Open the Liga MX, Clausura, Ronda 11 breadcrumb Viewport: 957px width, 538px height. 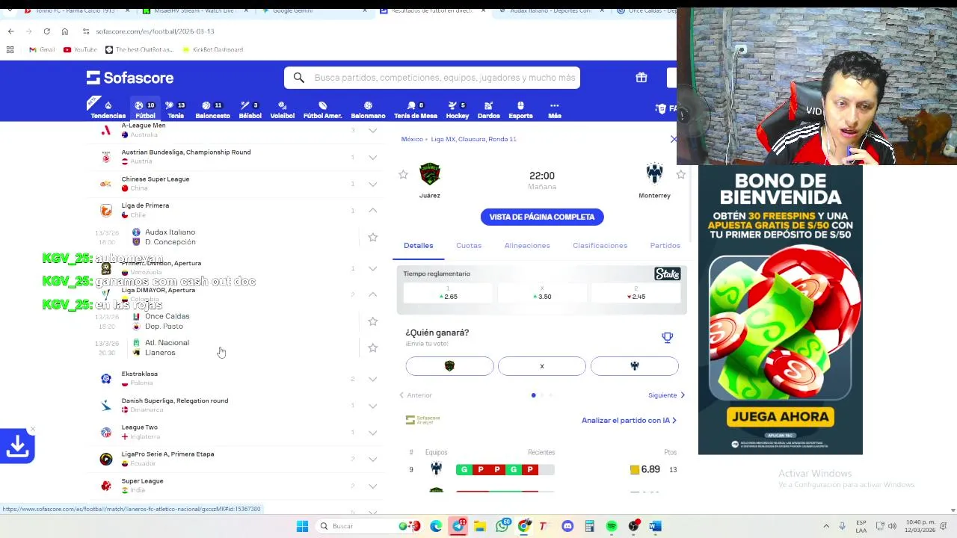pyautogui.click(x=473, y=139)
